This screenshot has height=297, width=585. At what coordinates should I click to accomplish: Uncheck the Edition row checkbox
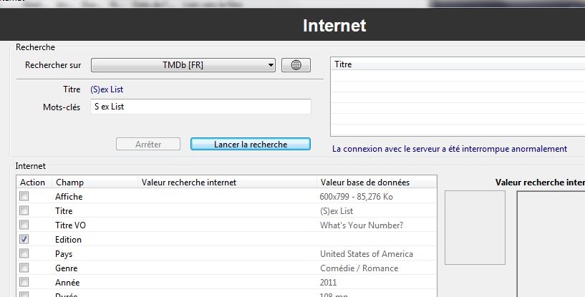click(x=24, y=240)
